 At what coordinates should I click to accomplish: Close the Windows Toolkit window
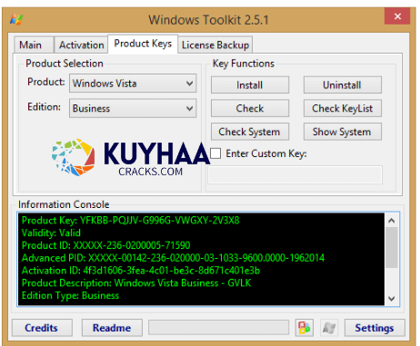click(x=397, y=16)
